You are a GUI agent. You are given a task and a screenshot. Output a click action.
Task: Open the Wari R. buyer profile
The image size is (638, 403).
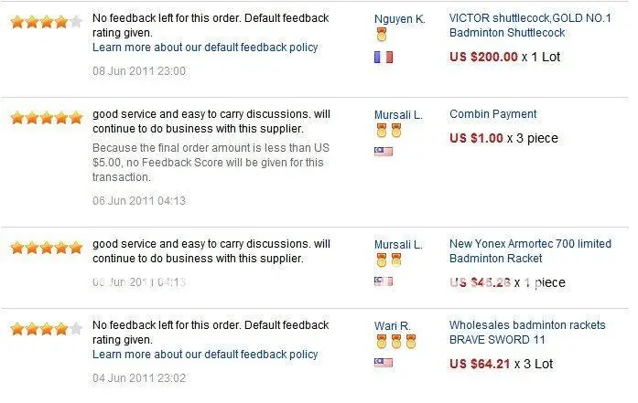point(393,326)
